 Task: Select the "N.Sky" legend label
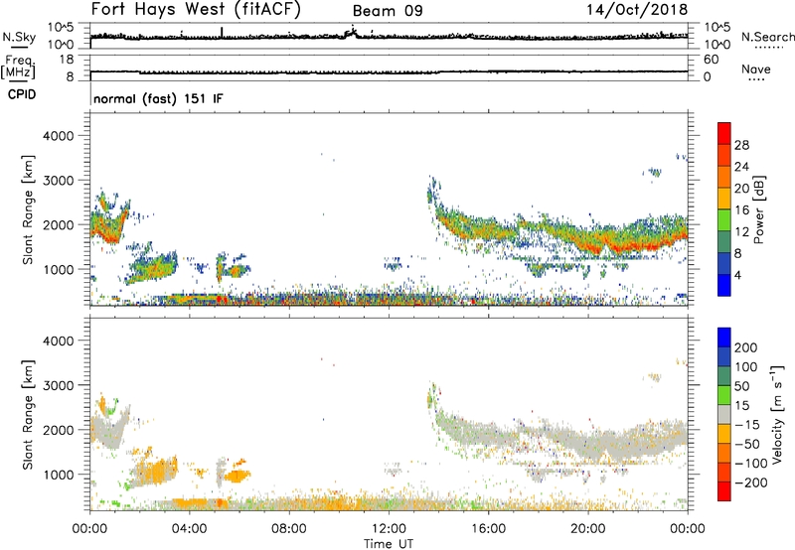(x=19, y=37)
